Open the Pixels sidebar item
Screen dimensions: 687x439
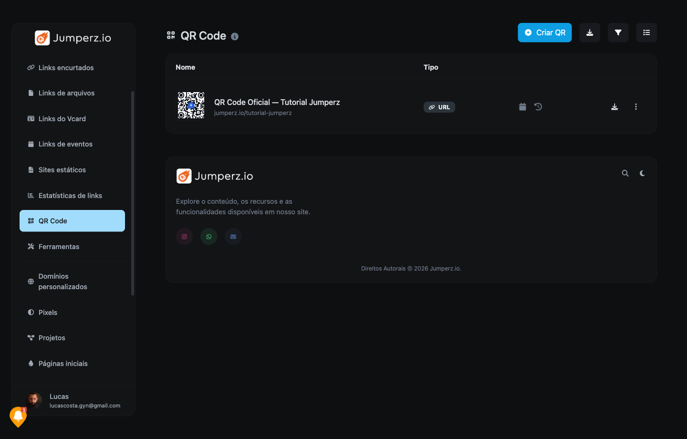click(73, 313)
